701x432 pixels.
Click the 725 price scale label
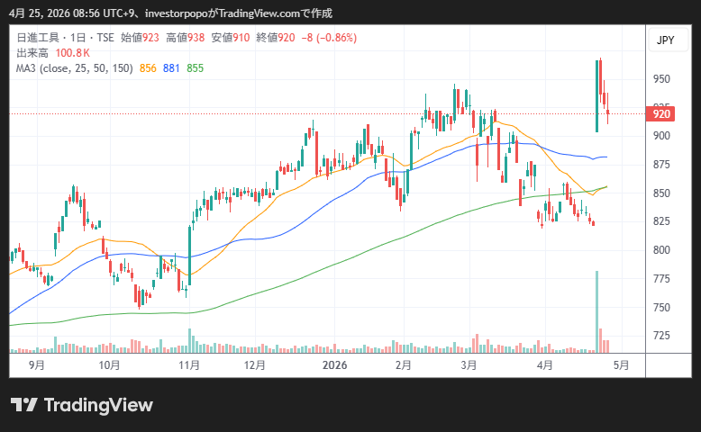[661, 336]
